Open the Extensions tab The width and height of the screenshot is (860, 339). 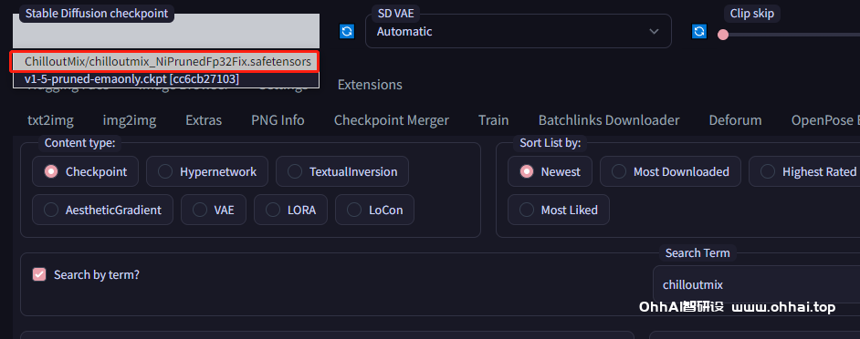[370, 85]
